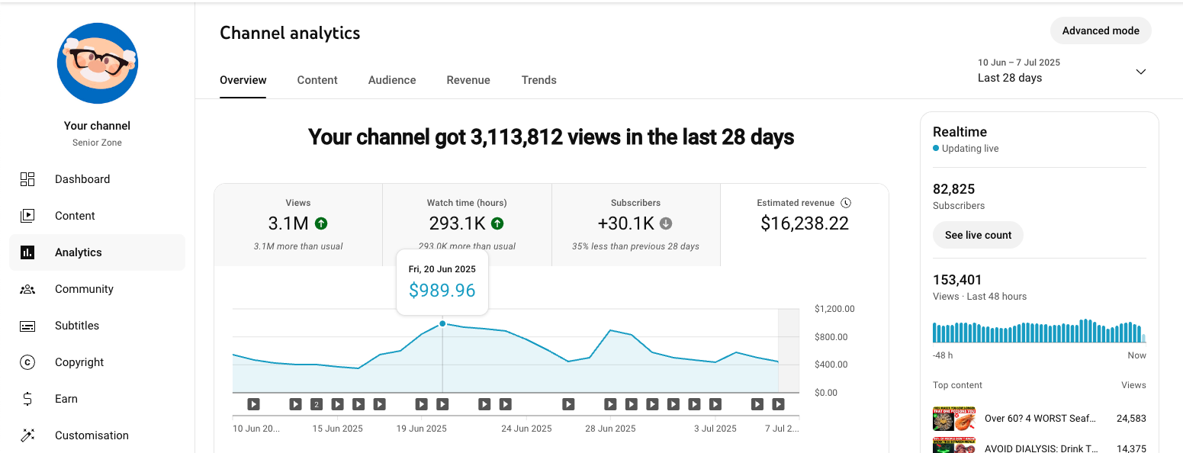This screenshot has height=453, width=1183.
Task: Select the Analytics bar chart icon
Action: [27, 252]
